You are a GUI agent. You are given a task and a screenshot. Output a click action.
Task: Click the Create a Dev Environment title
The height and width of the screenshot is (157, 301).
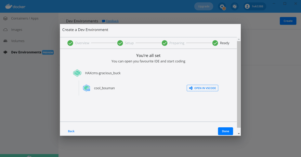coord(85,30)
